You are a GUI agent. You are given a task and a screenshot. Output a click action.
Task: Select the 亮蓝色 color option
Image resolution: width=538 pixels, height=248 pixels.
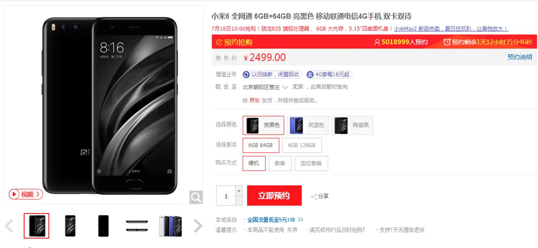[x=308, y=125]
